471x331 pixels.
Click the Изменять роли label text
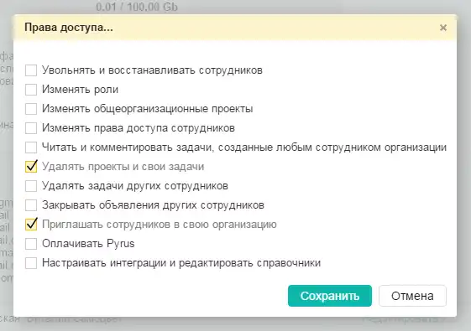[81, 90]
